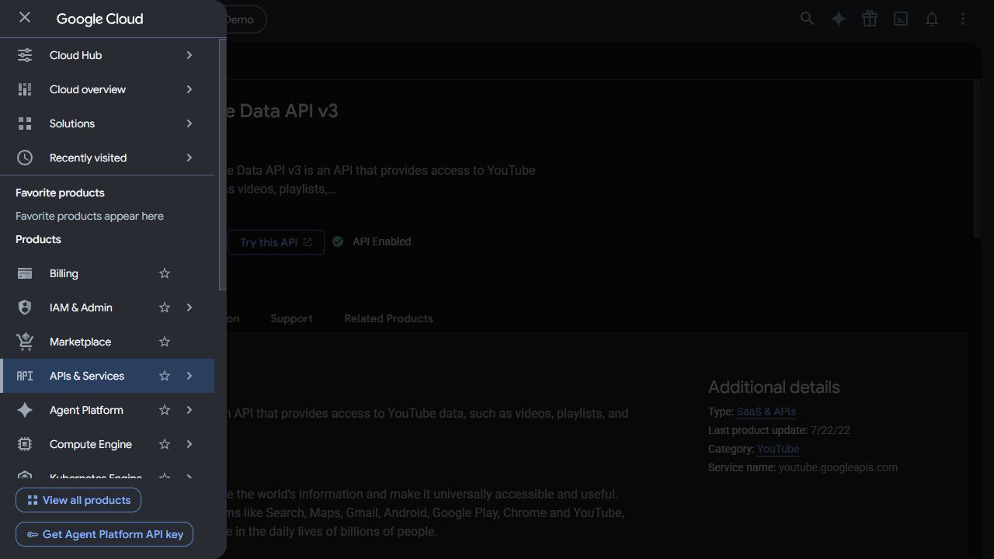
Task: Star APIs & Services as favorite
Action: 165,376
